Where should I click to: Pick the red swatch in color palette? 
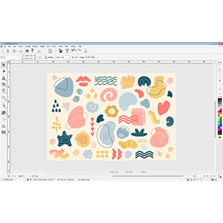coord(219,111)
